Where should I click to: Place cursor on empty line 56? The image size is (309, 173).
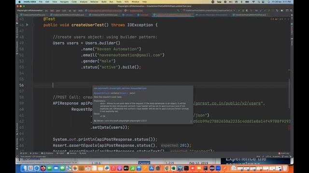(x=161, y=85)
